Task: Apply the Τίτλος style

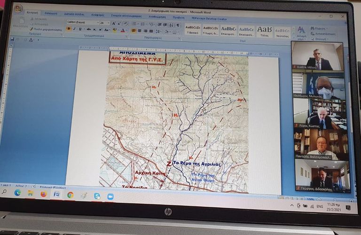Action: [x=265, y=31]
